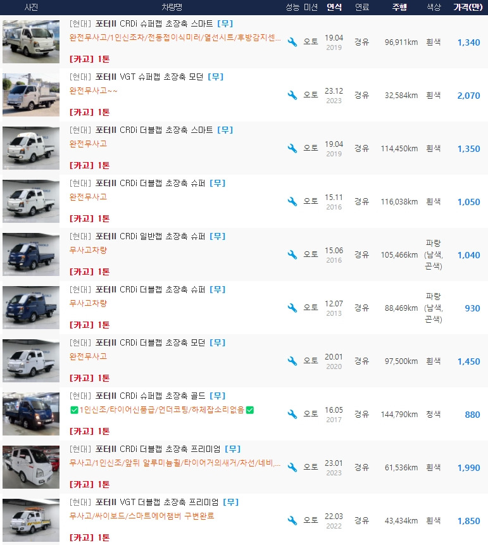Screen dimensions: 488x545
Task: Click wrench icon on the 114,450km listing
Action: pyautogui.click(x=292, y=149)
